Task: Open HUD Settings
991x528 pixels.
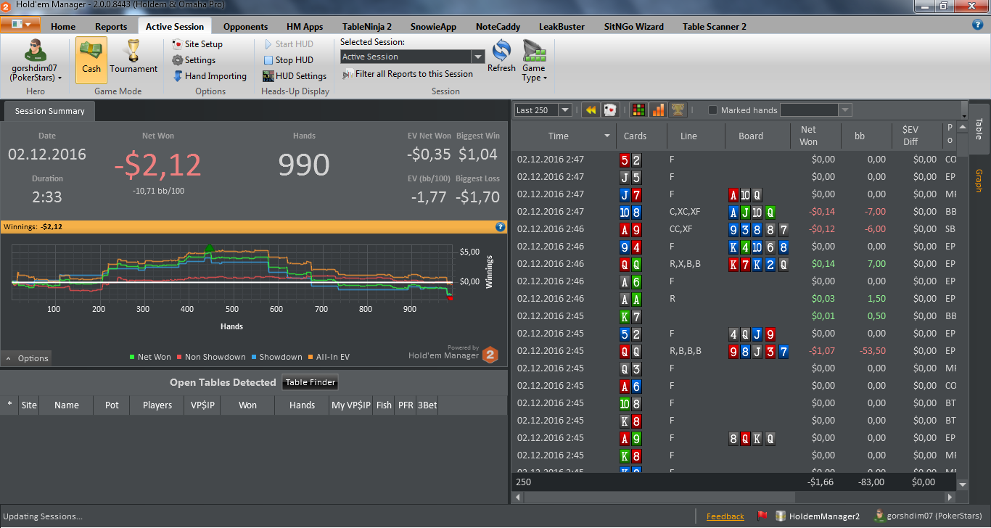Action: click(295, 76)
